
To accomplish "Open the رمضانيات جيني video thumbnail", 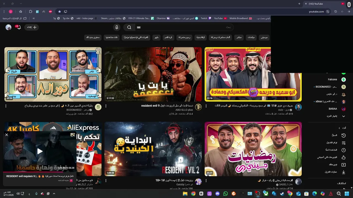I will (253, 149).
